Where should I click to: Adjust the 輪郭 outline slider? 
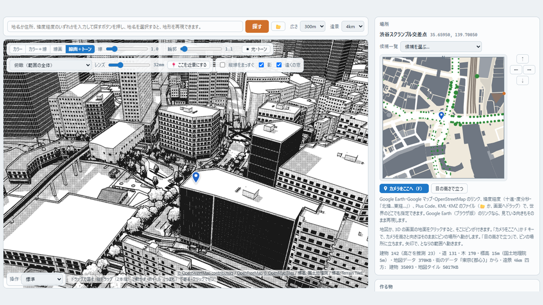[x=201, y=49]
